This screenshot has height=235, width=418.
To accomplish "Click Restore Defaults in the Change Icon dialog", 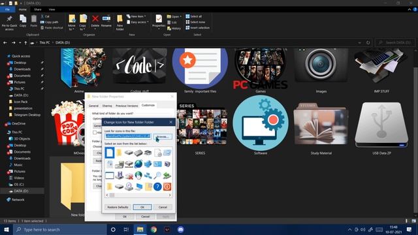I will coord(118,207).
